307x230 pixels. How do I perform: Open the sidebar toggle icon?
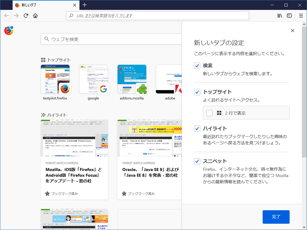pos(289,15)
